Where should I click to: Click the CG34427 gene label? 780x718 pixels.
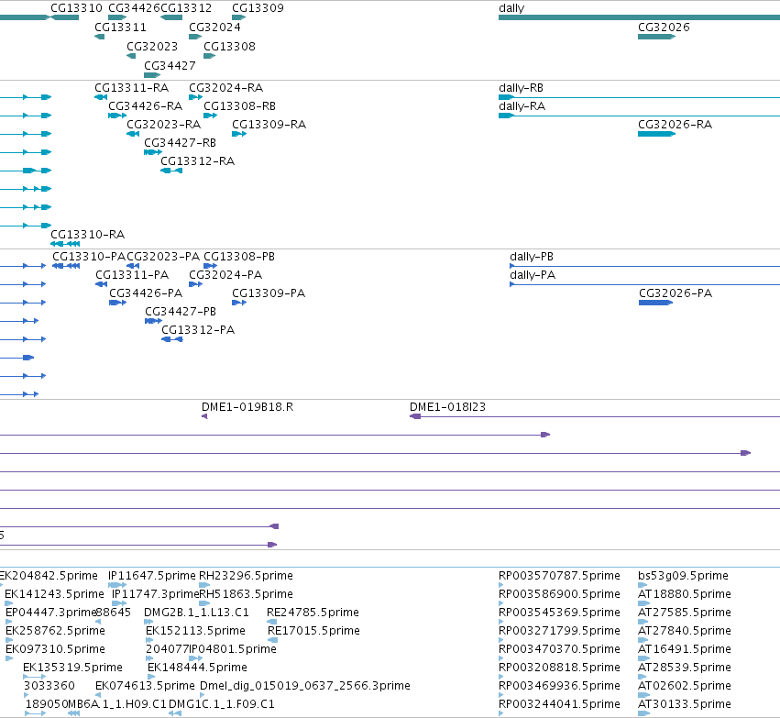[170, 66]
